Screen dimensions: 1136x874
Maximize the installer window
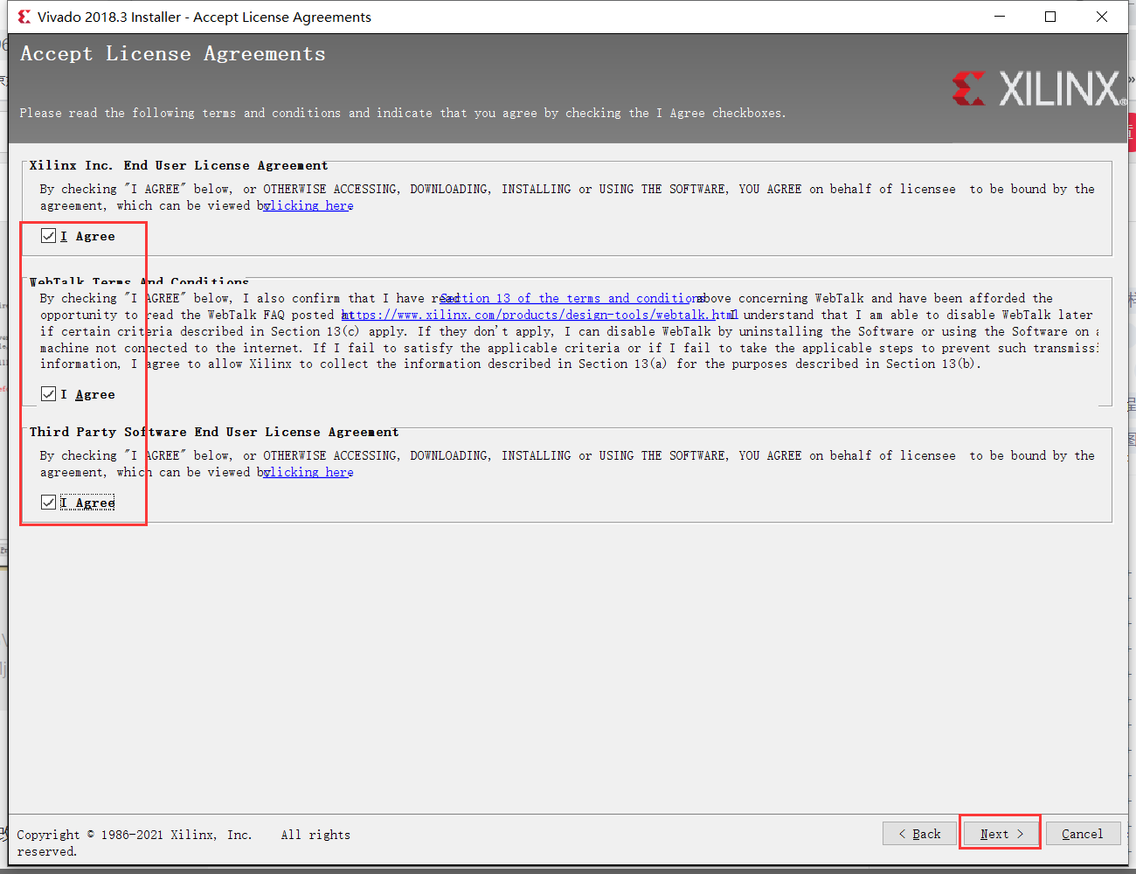click(1050, 17)
